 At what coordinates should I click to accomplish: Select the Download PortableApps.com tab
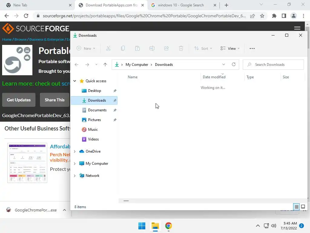(x=111, y=5)
